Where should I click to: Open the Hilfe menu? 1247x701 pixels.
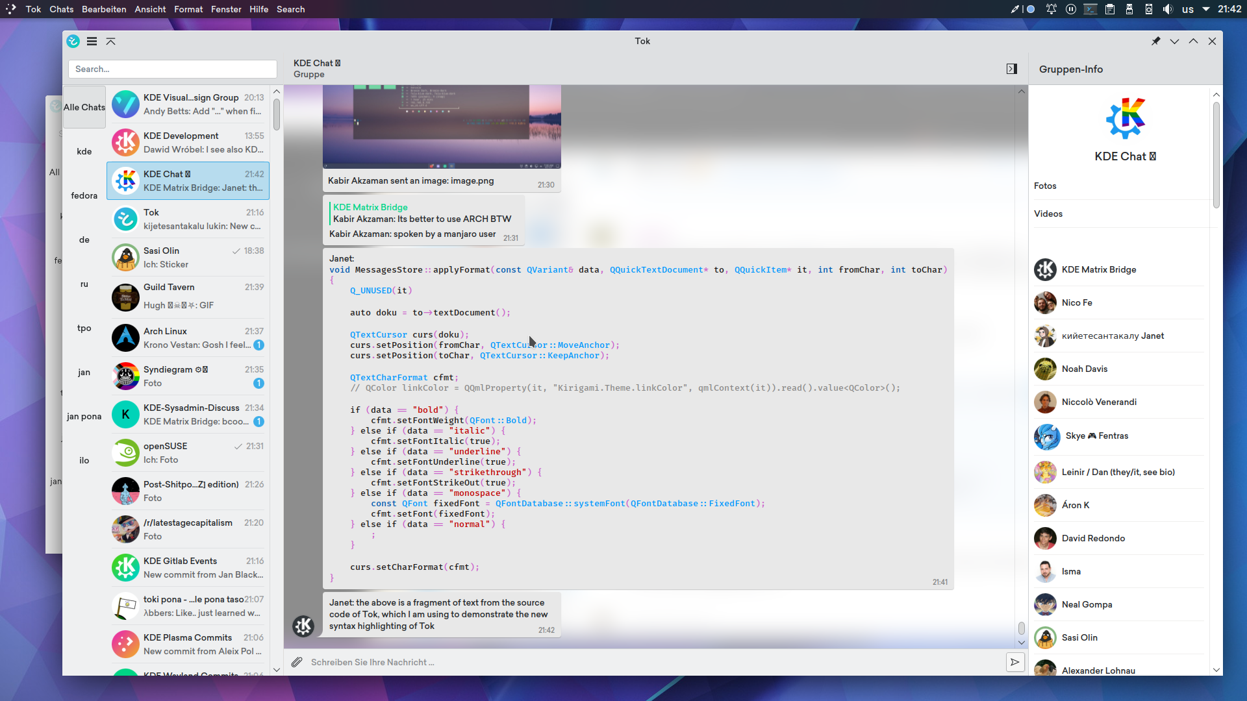(258, 9)
